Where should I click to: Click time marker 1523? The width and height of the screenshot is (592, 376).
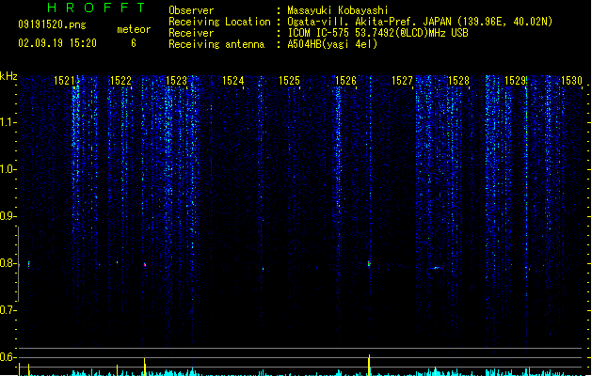pos(176,81)
